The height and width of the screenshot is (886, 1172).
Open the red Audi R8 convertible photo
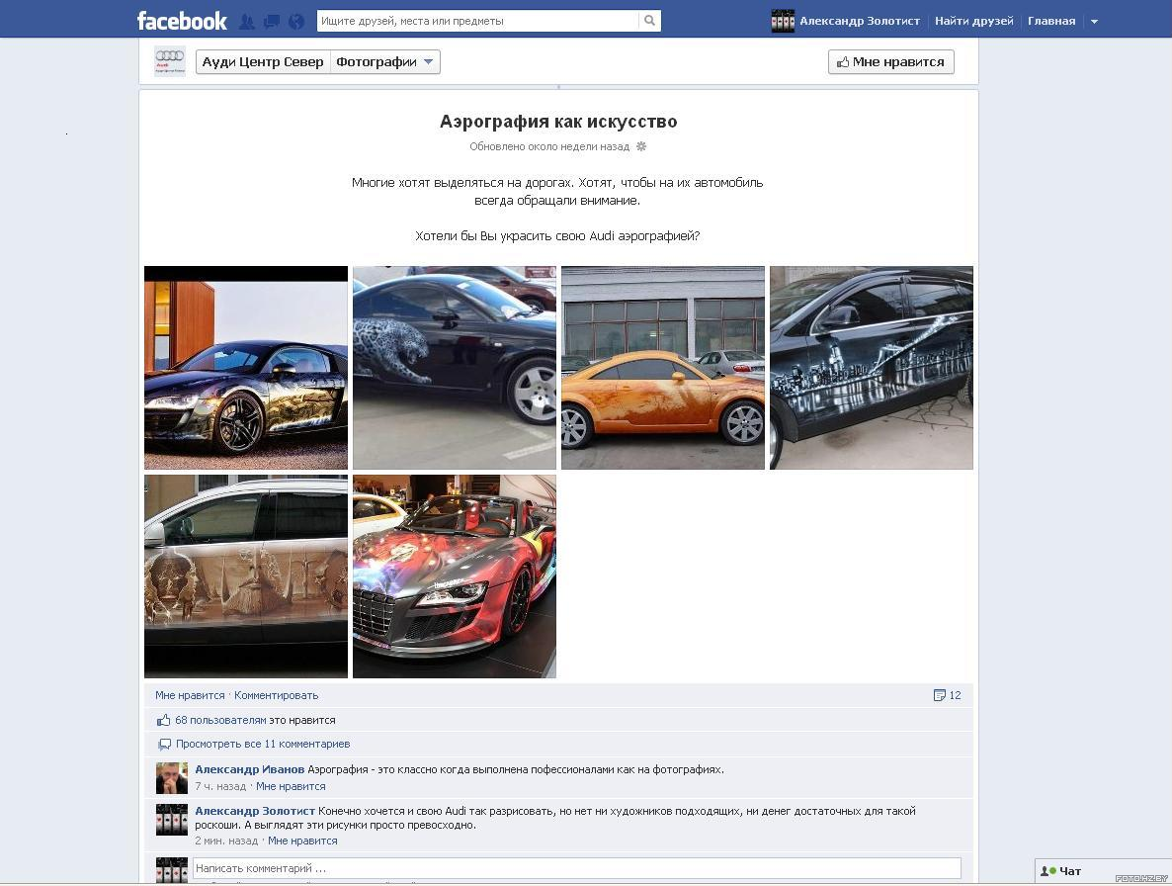[x=455, y=576]
